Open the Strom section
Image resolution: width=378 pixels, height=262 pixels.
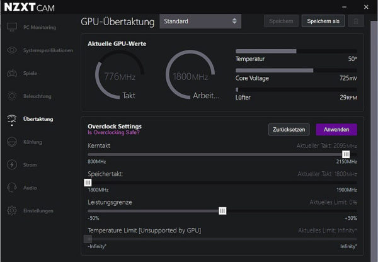[30, 165]
